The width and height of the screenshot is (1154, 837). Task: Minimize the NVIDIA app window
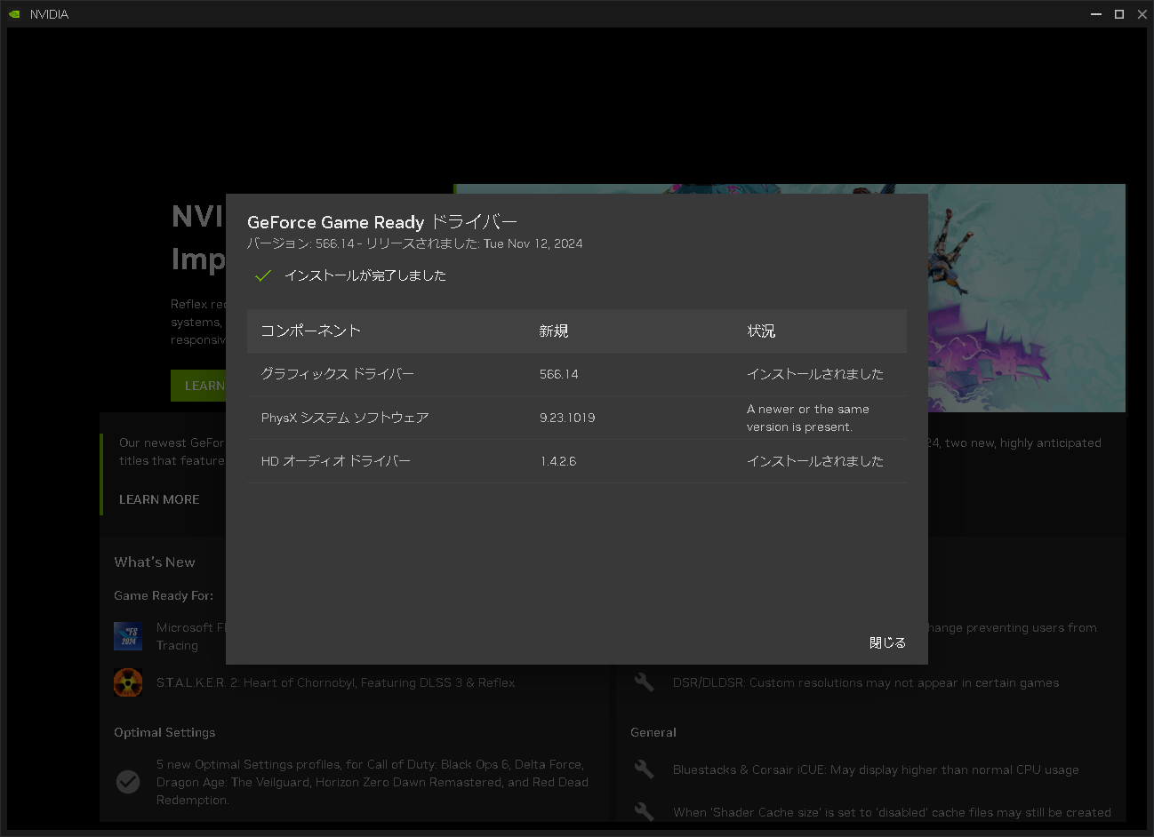(x=1095, y=13)
